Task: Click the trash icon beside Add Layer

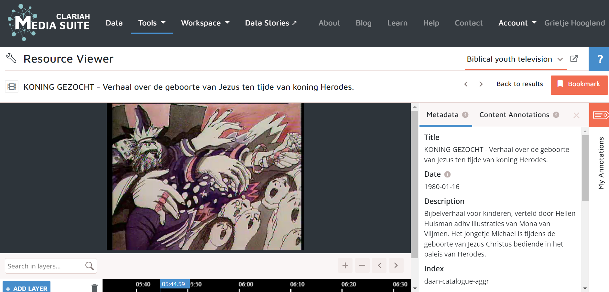Action: tap(94, 287)
